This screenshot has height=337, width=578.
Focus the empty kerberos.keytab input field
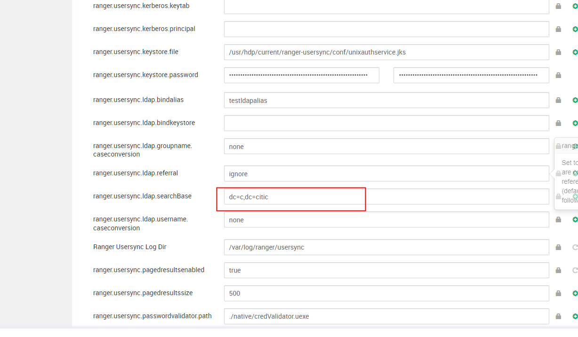click(x=386, y=6)
